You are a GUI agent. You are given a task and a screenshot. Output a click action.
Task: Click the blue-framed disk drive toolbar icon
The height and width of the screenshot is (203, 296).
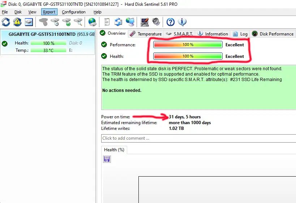(29, 22)
